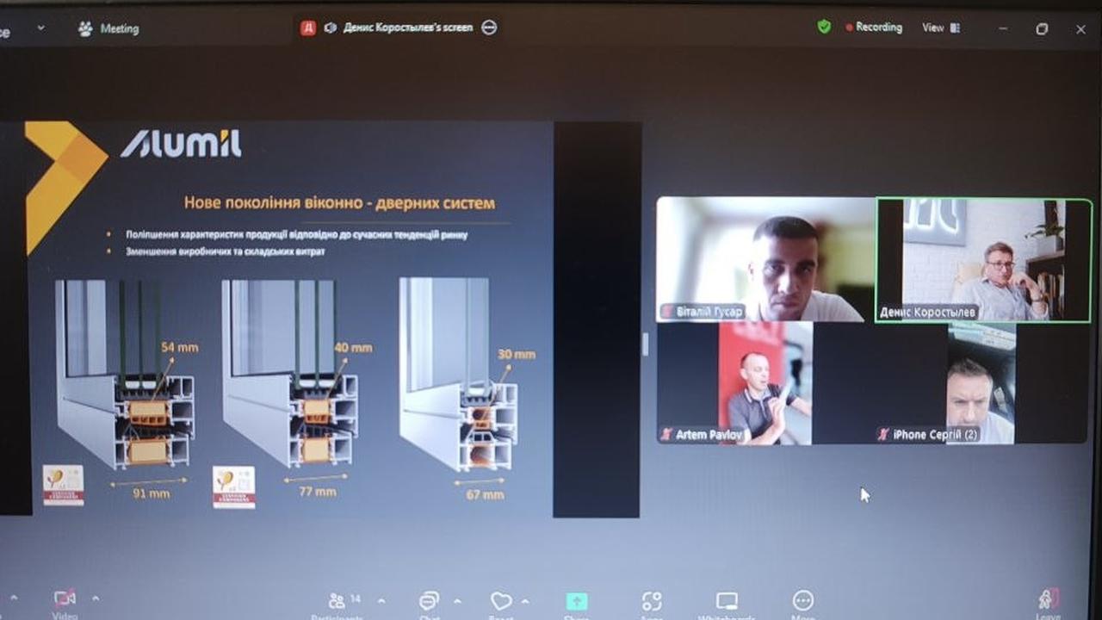The width and height of the screenshot is (1102, 620).
Task: Click the Leave meeting button
Action: [x=1048, y=602]
